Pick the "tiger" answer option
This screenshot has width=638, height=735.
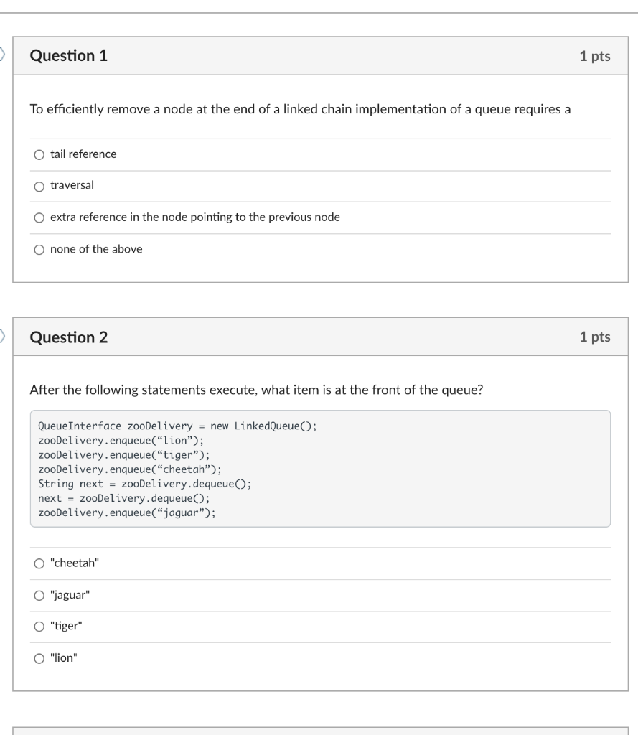[39, 625]
